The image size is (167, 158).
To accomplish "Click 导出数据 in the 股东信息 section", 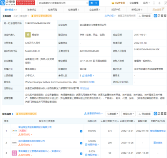I will 144,114.
